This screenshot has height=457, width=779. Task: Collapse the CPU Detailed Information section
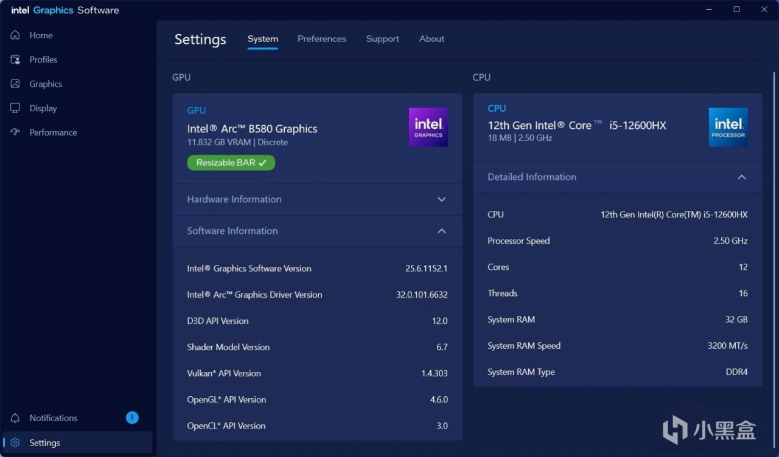(x=741, y=177)
